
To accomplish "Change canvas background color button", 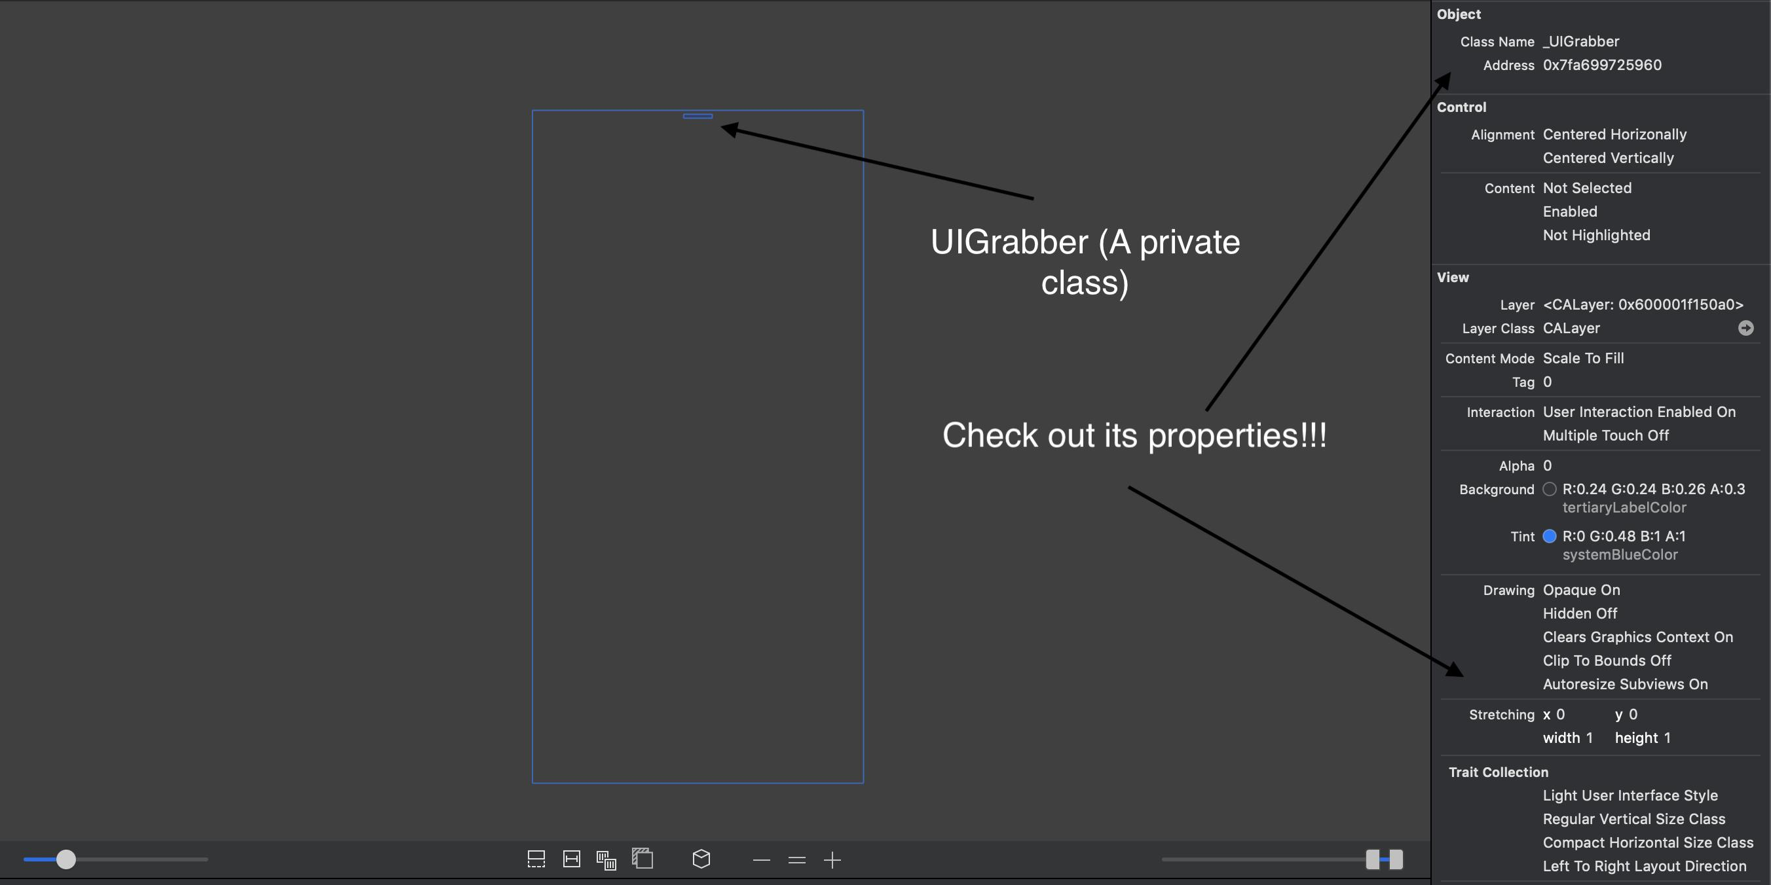I will (642, 858).
